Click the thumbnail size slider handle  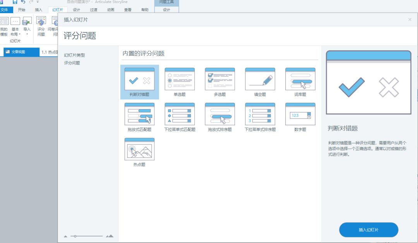[75, 236]
